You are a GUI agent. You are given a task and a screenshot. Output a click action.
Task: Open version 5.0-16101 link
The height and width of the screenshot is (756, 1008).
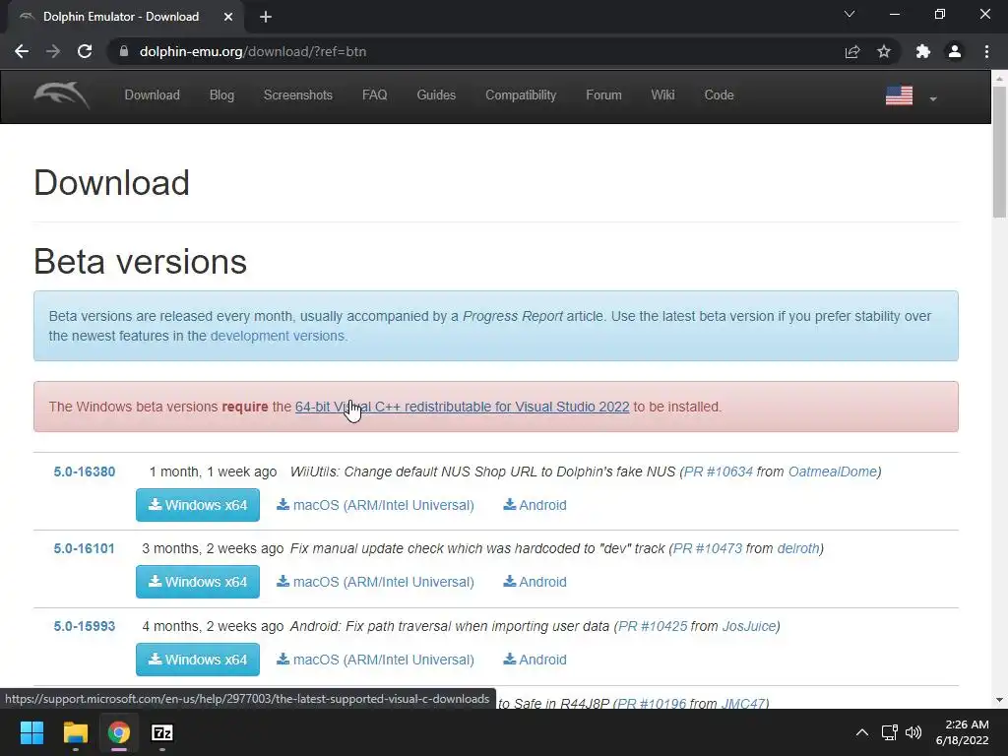click(x=85, y=549)
